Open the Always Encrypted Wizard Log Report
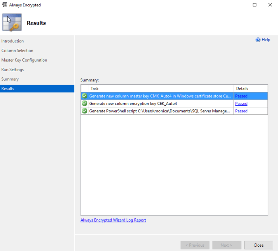Screen dimensions: 278x251 coord(113,220)
